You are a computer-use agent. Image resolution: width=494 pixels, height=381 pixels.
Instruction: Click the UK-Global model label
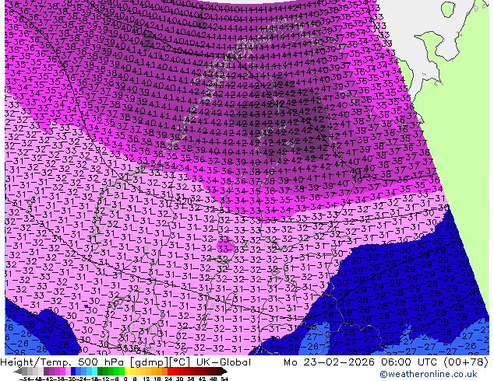coord(224,362)
